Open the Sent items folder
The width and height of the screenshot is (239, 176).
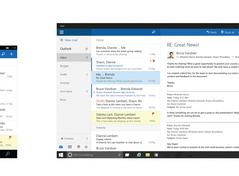pyautogui.click(x=74, y=91)
